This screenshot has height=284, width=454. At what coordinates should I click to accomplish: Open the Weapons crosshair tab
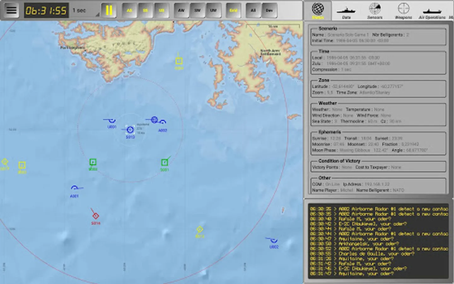coord(404,10)
